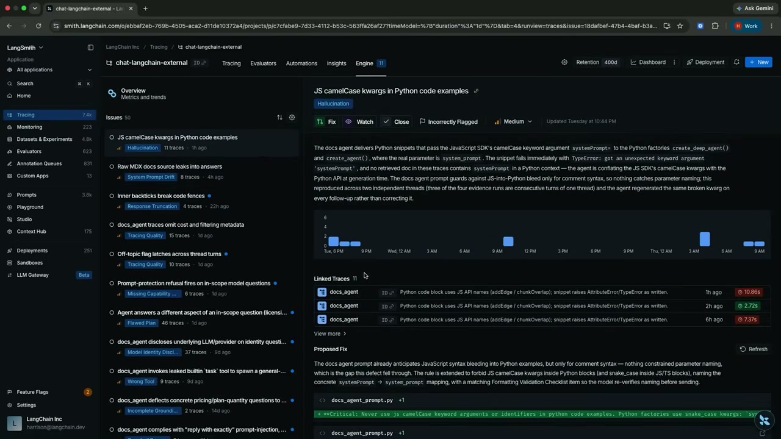The image size is (781, 439).
Task: Open the Retention 400d selector
Action: click(x=597, y=62)
